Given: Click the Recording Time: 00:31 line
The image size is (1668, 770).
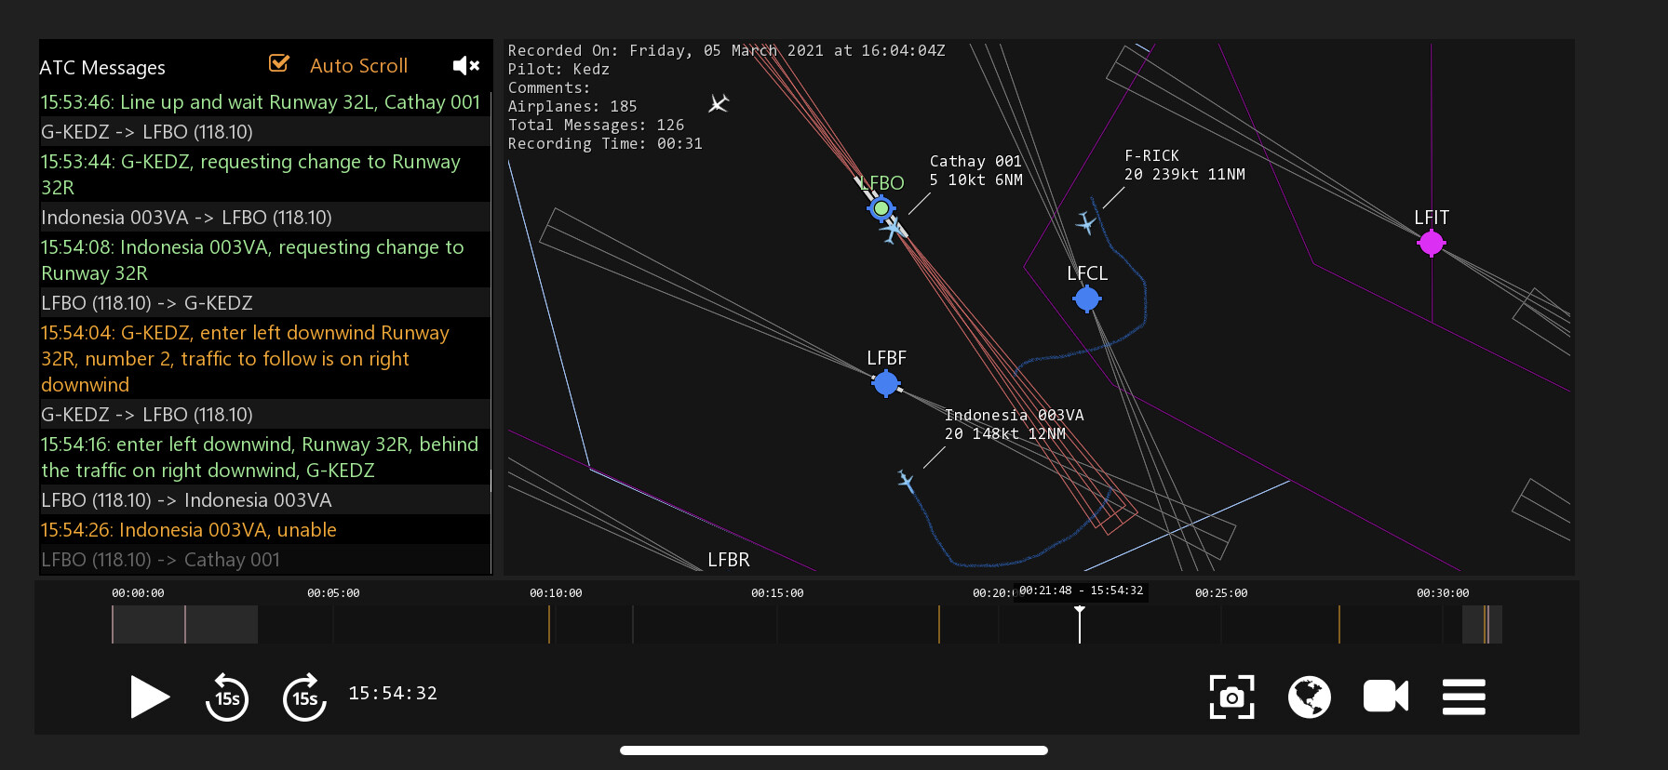Looking at the screenshot, I should click(x=605, y=144).
